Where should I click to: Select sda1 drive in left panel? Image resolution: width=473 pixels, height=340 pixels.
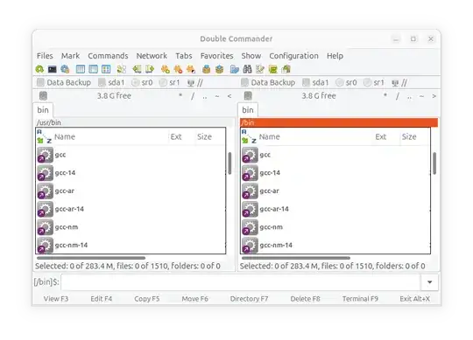tap(111, 82)
